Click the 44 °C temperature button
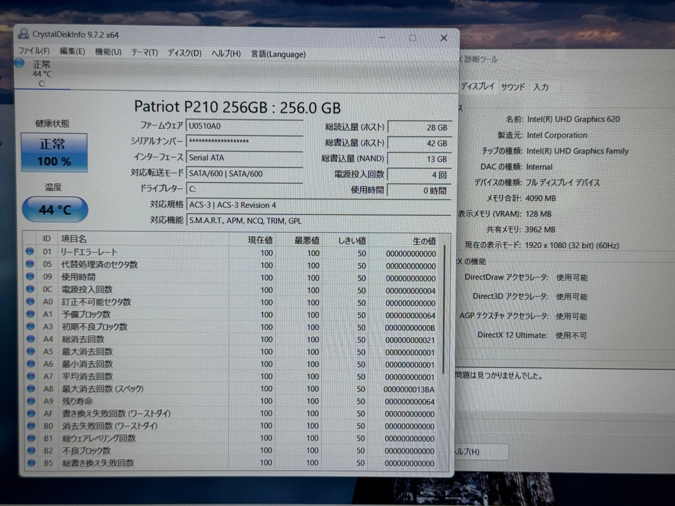Viewport: 675px width, 506px height. pos(55,210)
